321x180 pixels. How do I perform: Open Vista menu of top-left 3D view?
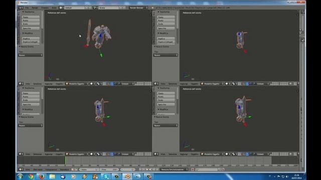[x=28, y=83]
